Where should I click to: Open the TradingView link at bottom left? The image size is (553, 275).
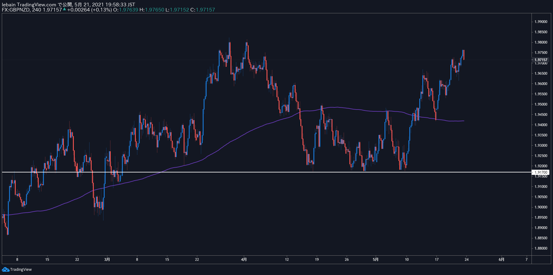pyautogui.click(x=21, y=269)
